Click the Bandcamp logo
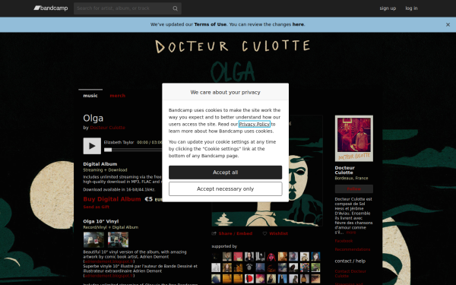The image size is (456, 285). click(x=51, y=8)
